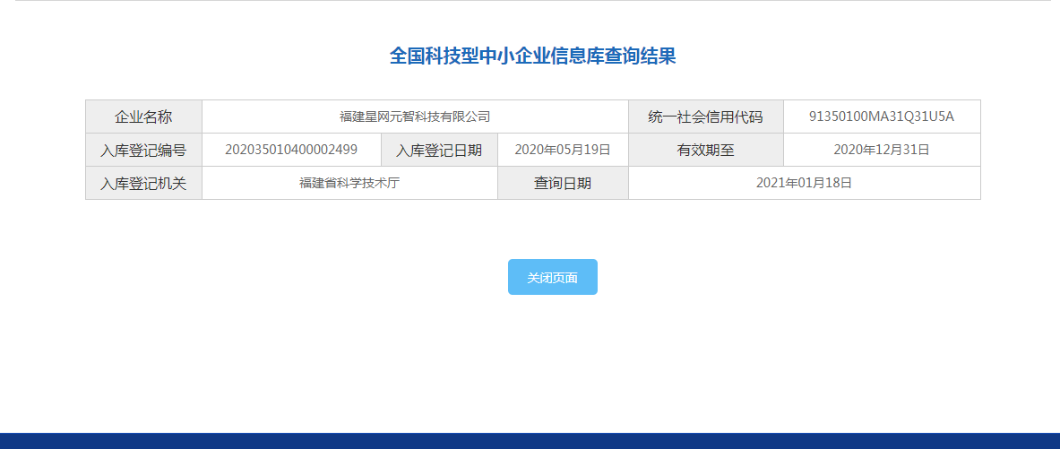Click registration number 202035010400002499

291,150
